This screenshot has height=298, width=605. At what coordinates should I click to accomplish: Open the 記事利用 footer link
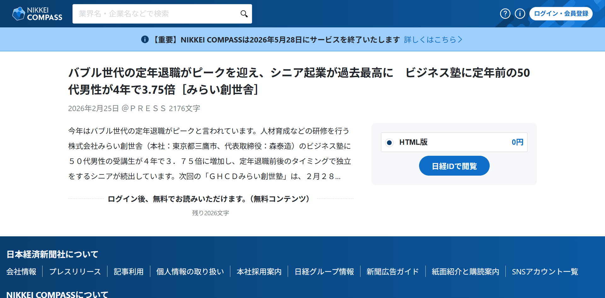pyautogui.click(x=129, y=272)
